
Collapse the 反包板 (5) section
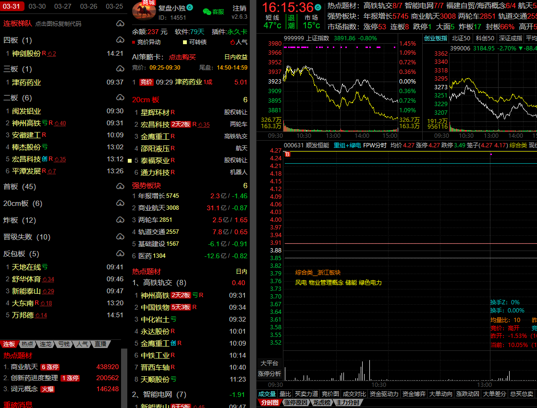pyautogui.click(x=21, y=253)
